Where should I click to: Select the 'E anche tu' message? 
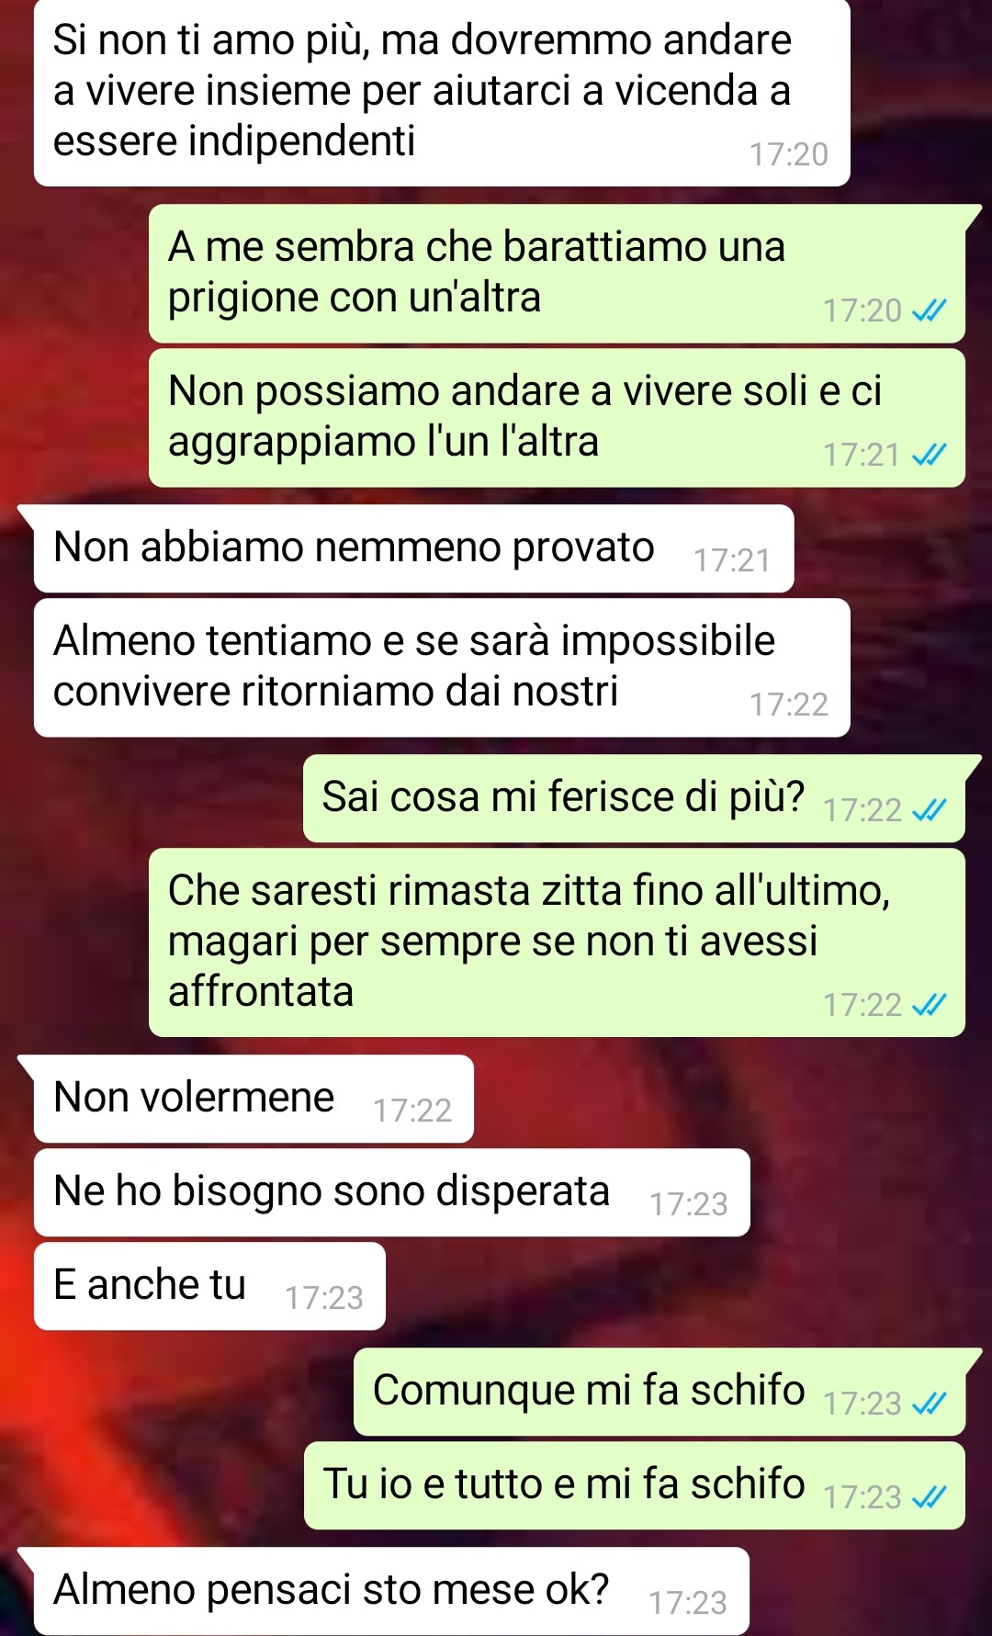(x=209, y=1286)
